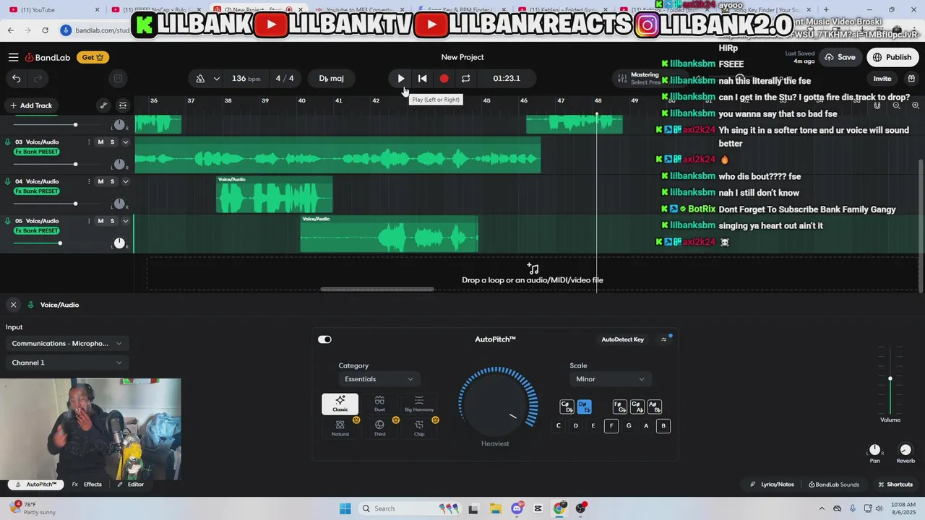Select the Classic AutoPitch preset
Viewport: 925px width, 520px height.
point(340,404)
